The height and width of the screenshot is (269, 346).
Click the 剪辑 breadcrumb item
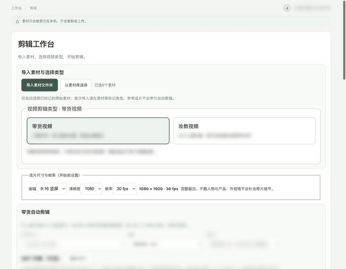pos(33,8)
